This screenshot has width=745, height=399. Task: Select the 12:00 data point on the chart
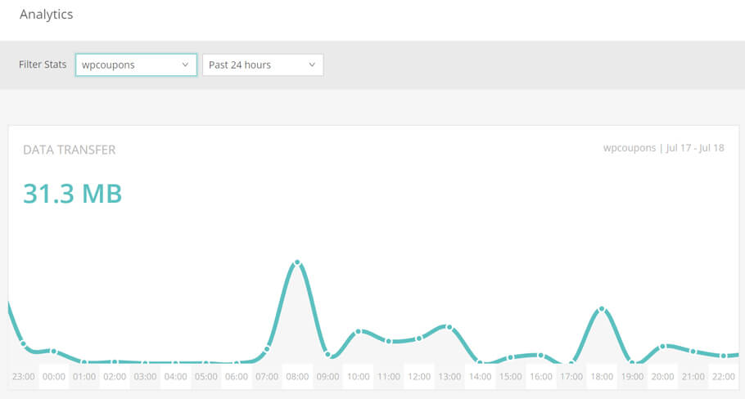[419, 338]
